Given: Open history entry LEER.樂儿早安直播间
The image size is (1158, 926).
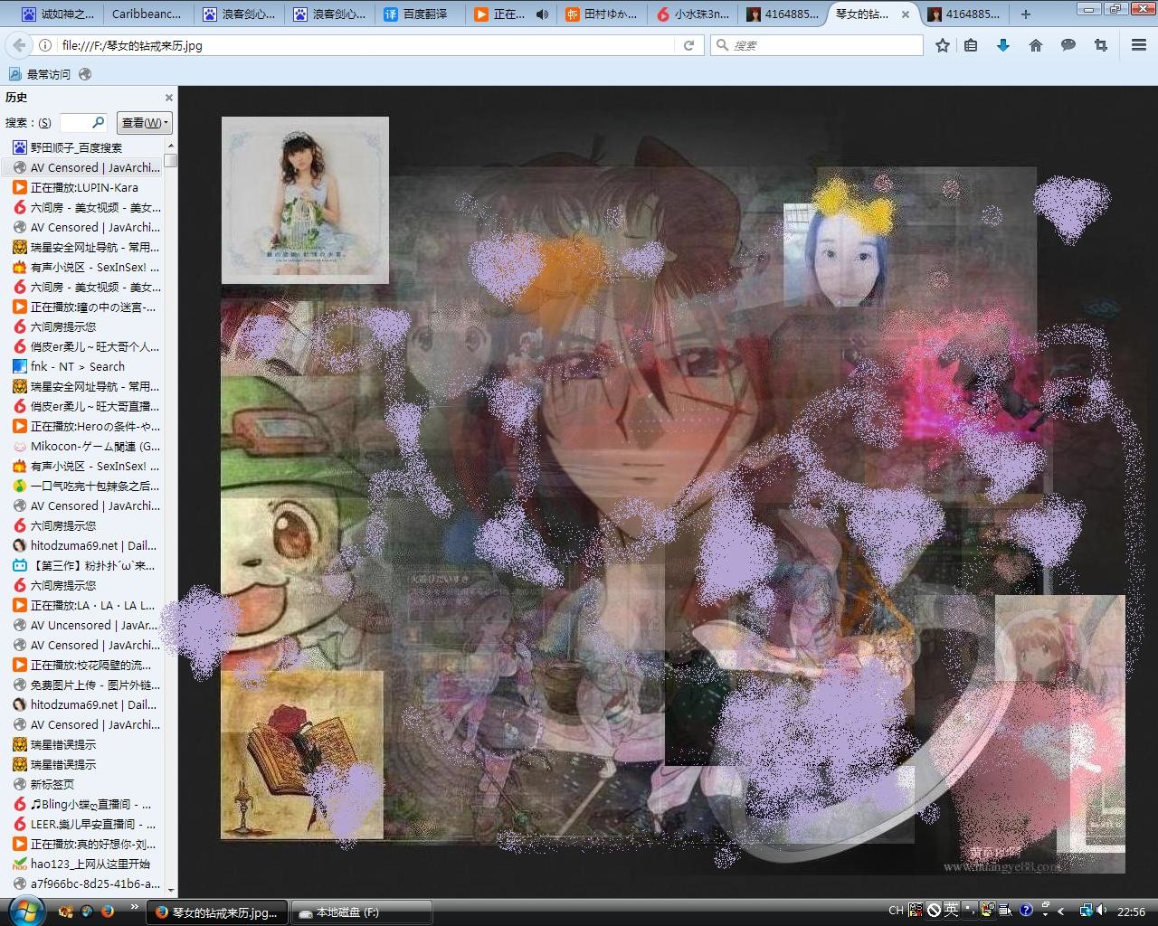Looking at the screenshot, I should 82,824.
